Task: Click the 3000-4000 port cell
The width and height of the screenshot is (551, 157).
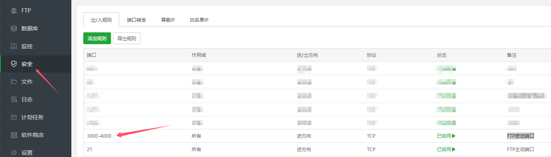Action: pyautogui.click(x=99, y=136)
